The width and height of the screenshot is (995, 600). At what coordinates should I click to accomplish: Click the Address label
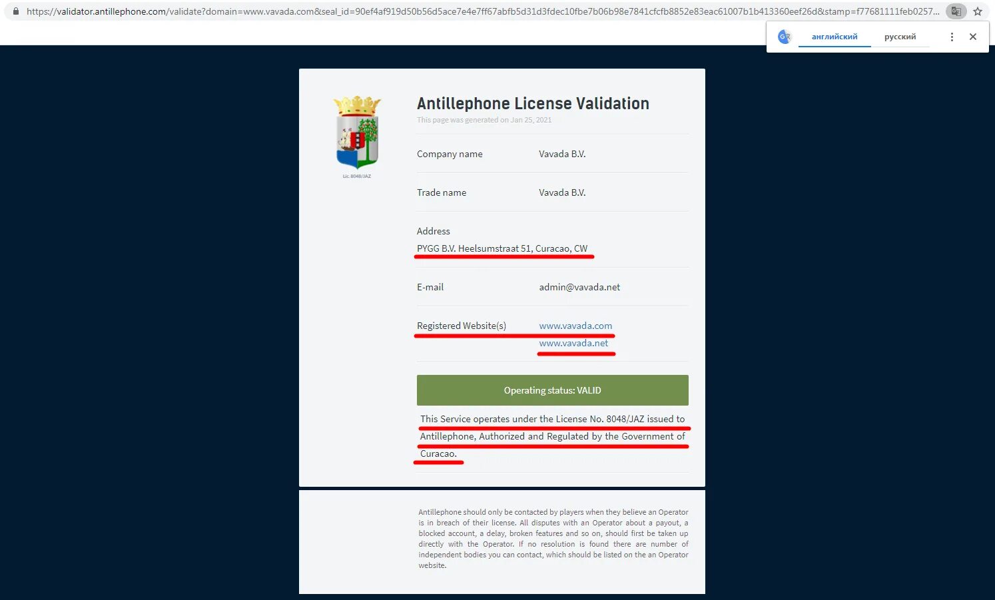tap(434, 231)
